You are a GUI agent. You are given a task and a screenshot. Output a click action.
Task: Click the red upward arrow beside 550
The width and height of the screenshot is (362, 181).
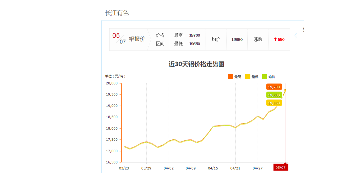point(275,39)
